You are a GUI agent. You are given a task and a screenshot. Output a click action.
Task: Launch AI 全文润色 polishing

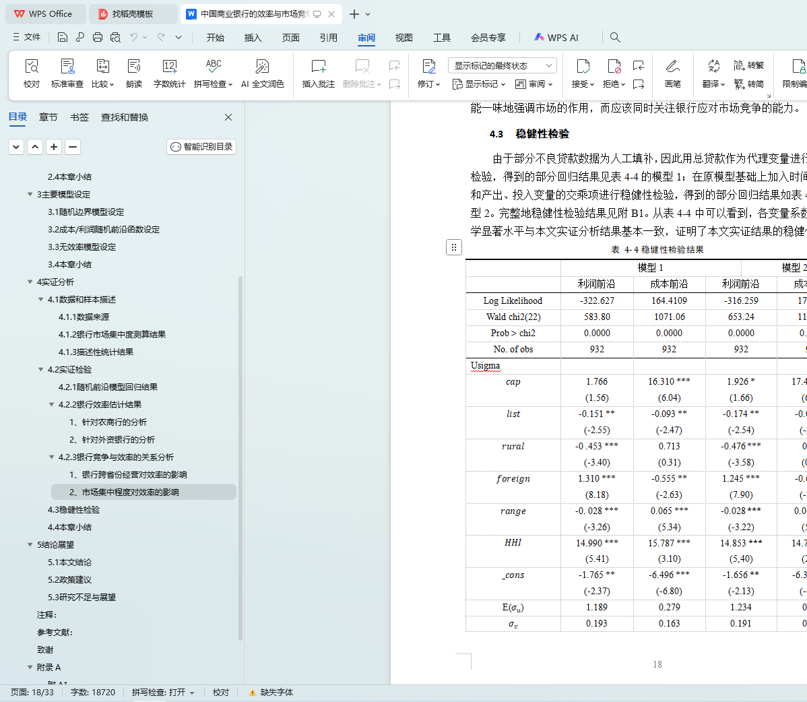[x=263, y=73]
